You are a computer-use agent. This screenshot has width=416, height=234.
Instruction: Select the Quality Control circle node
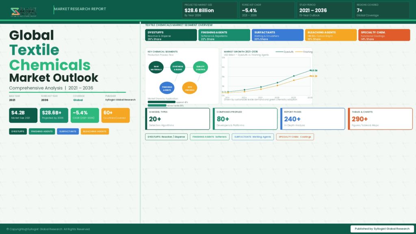click(200, 68)
